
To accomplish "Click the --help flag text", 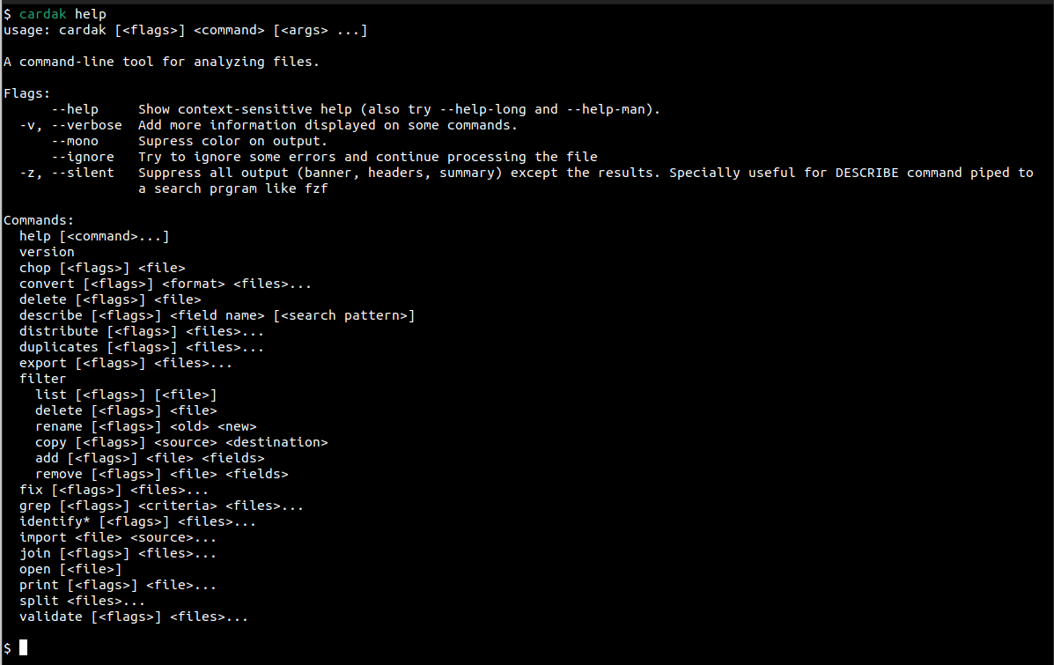I will [75, 109].
